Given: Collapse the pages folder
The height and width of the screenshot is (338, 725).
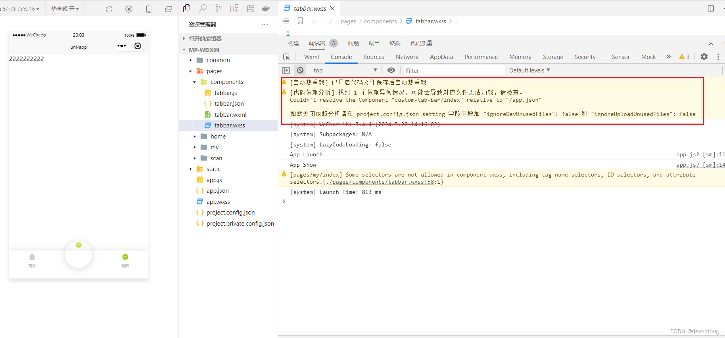Looking at the screenshot, I should (x=190, y=71).
